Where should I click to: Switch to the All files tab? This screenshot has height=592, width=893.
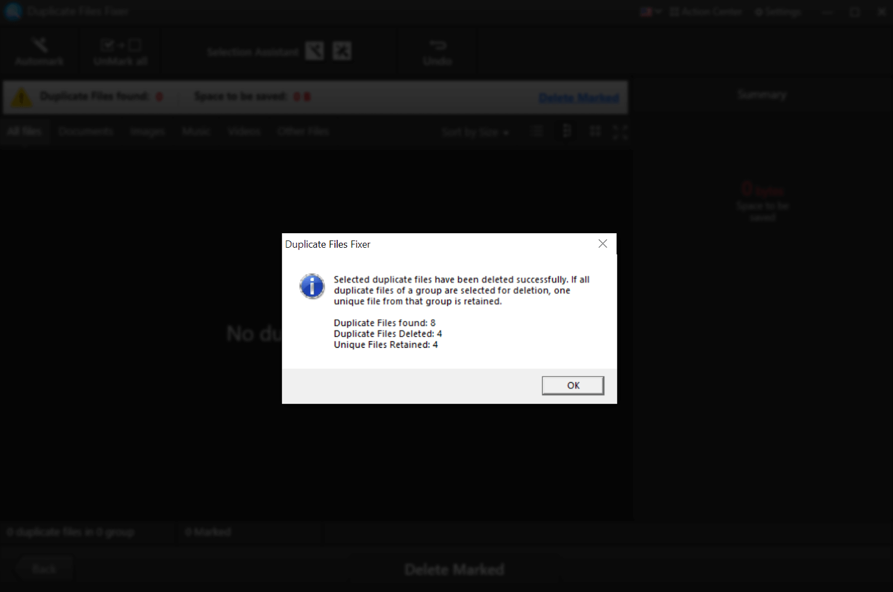click(x=25, y=132)
